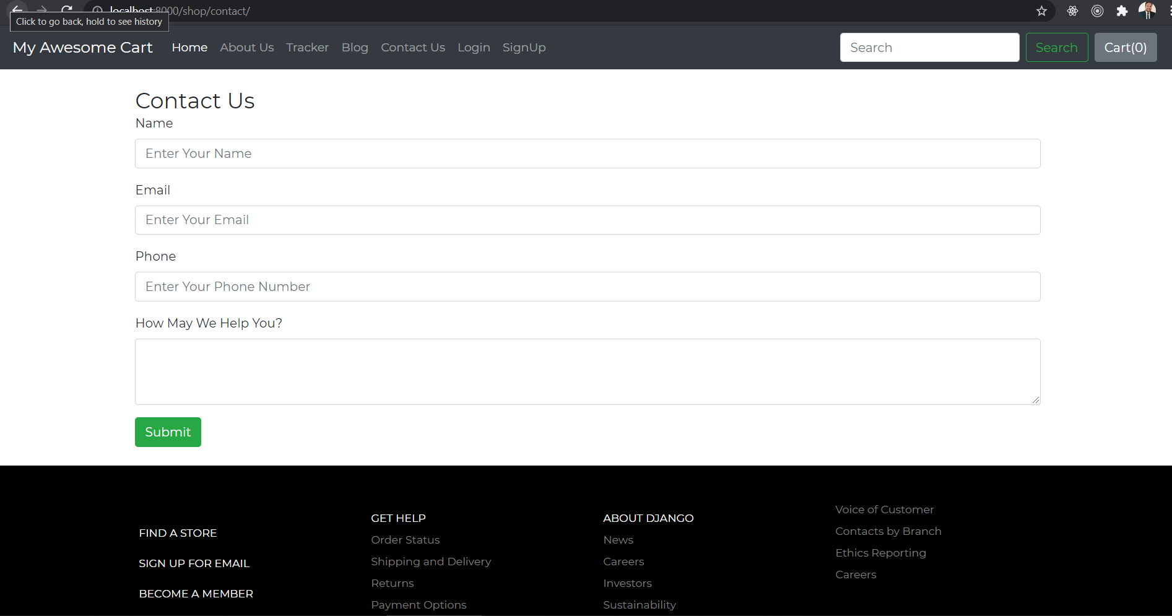Click the green Search button

tap(1056, 47)
